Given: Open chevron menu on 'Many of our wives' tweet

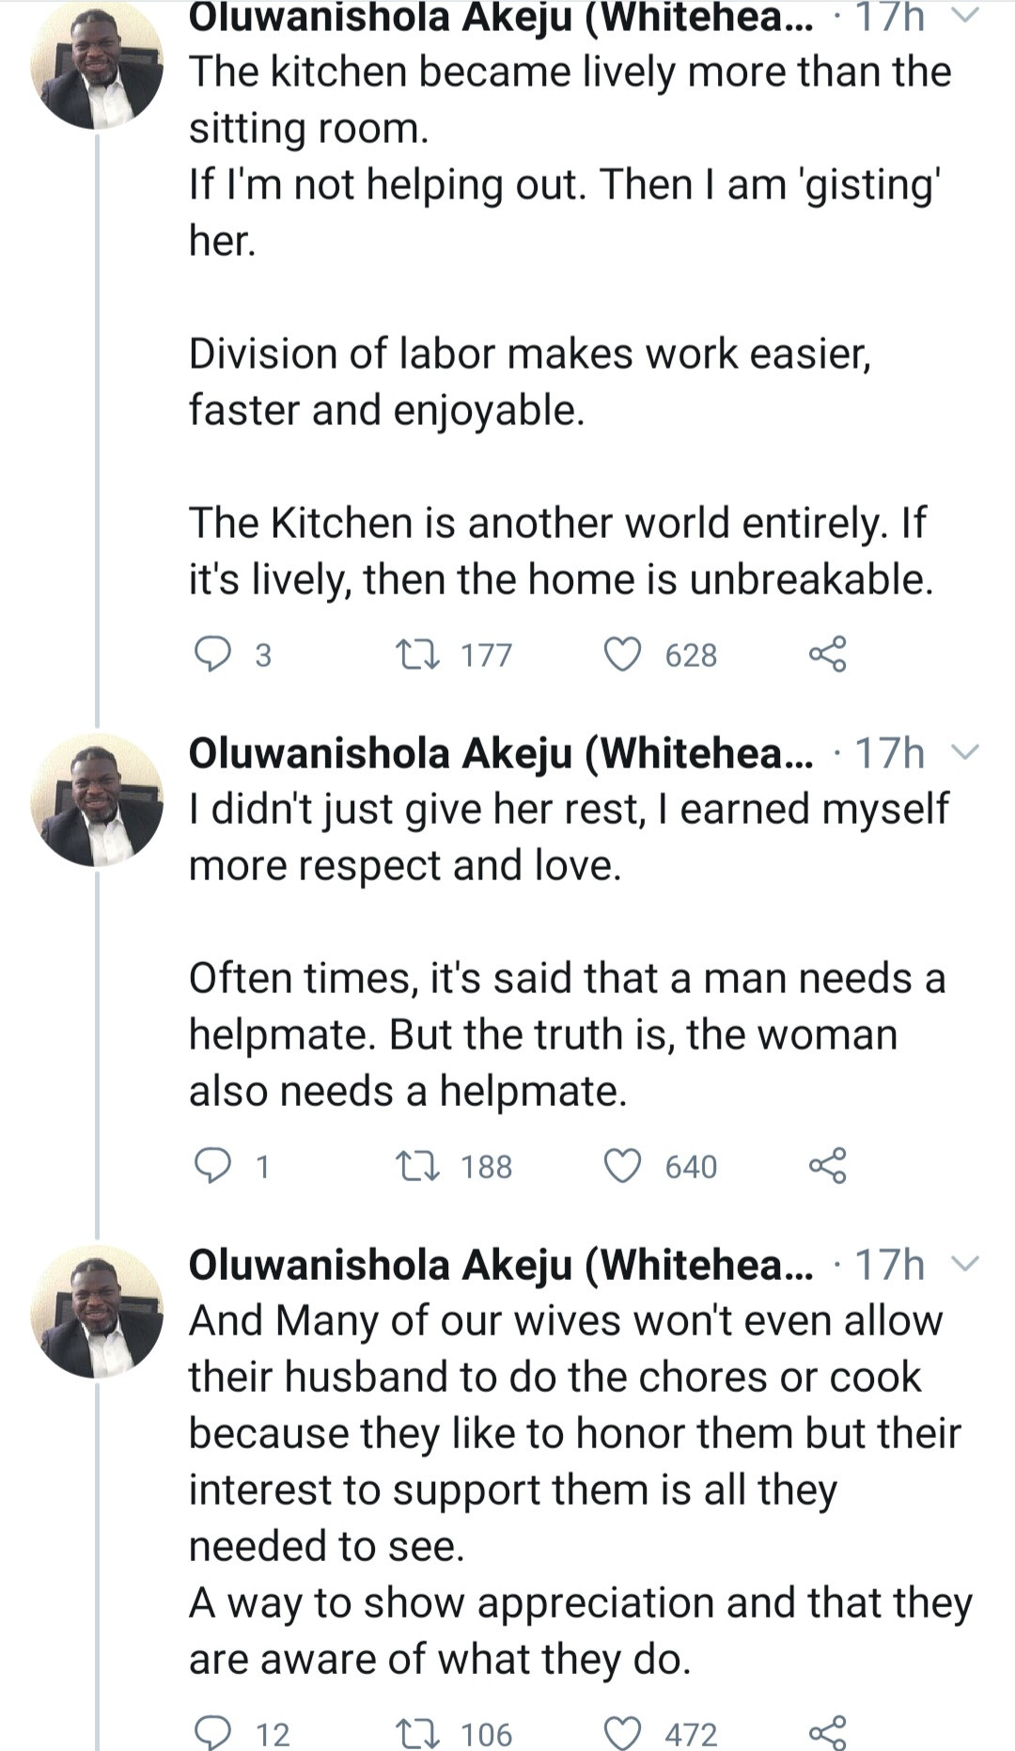Looking at the screenshot, I should coord(965,1264).
